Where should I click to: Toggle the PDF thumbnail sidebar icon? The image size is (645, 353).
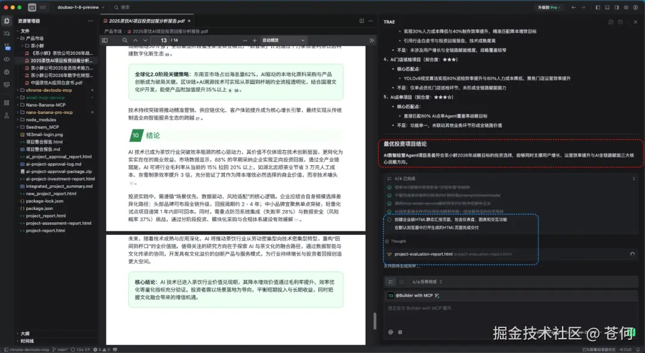pyautogui.click(x=105, y=40)
